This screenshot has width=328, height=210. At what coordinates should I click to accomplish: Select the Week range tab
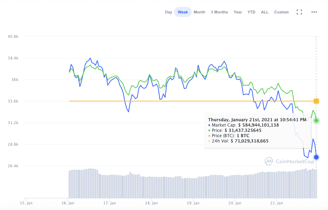tap(183, 12)
